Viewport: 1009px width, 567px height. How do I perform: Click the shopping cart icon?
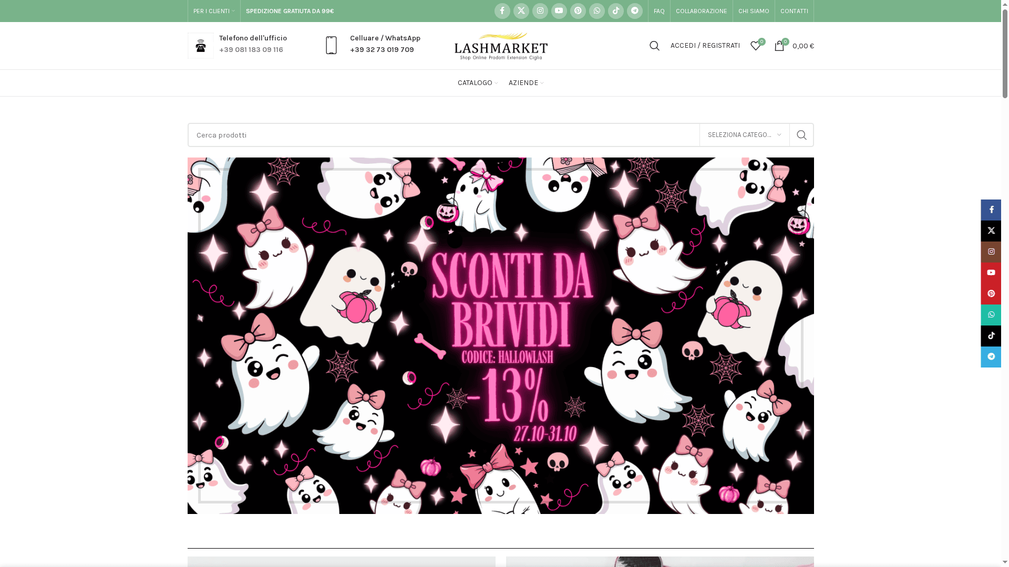tap(780, 46)
